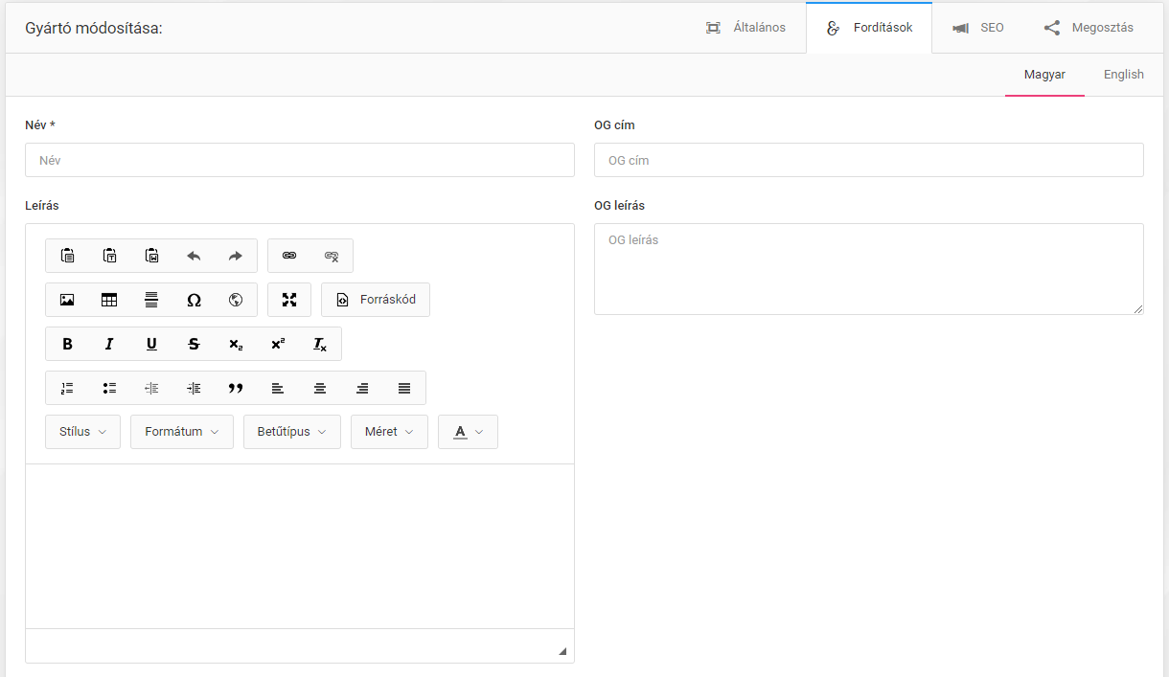This screenshot has width=1169, height=677.
Task: Insert a numbered list
Action: pos(67,388)
